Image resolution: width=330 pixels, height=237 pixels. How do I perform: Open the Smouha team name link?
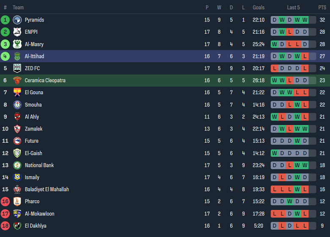33,105
